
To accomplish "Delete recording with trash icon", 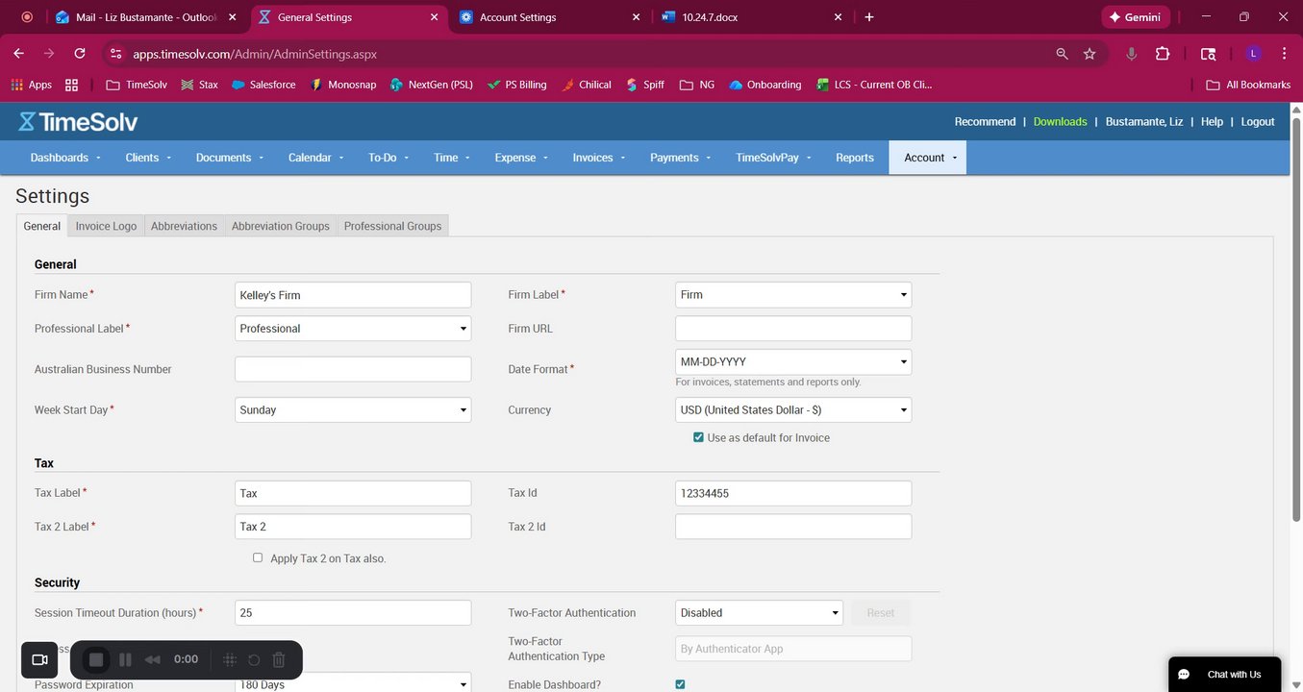I will tap(279, 659).
